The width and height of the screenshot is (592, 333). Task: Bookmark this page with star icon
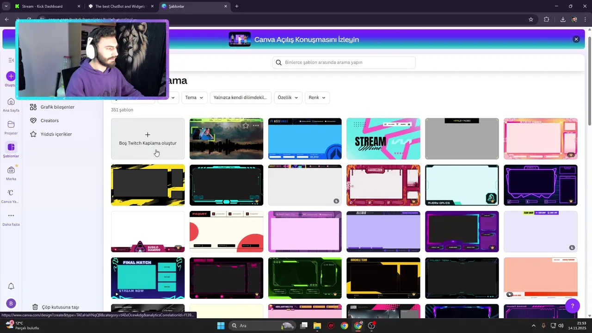point(531,19)
